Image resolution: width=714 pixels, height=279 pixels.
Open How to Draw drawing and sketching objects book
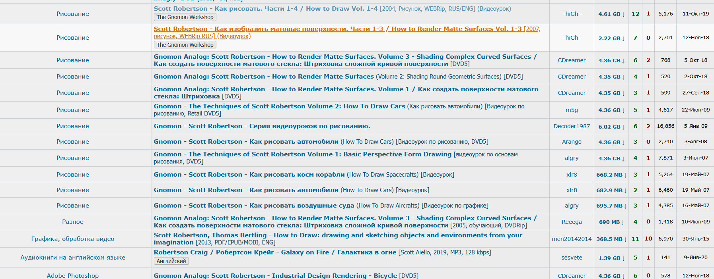click(338, 239)
